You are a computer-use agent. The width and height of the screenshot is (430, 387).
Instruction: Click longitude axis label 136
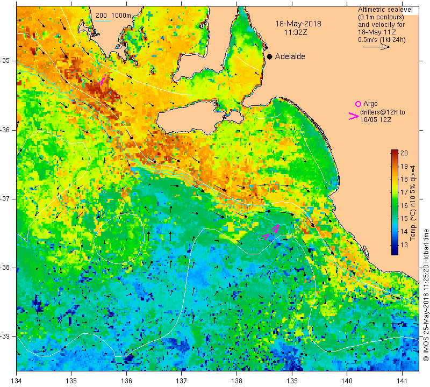(126, 381)
